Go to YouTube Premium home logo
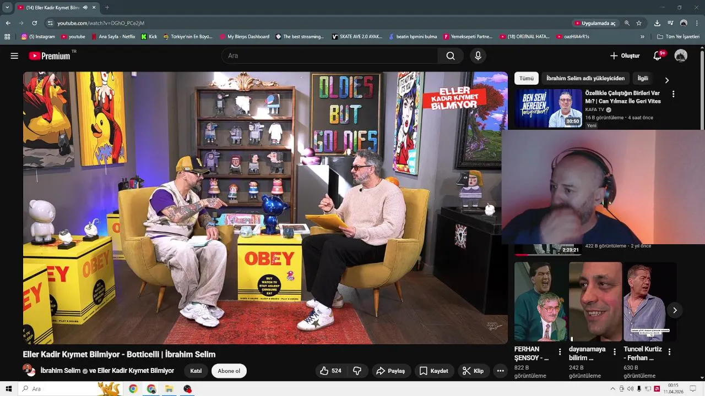The image size is (705, 396). point(50,56)
